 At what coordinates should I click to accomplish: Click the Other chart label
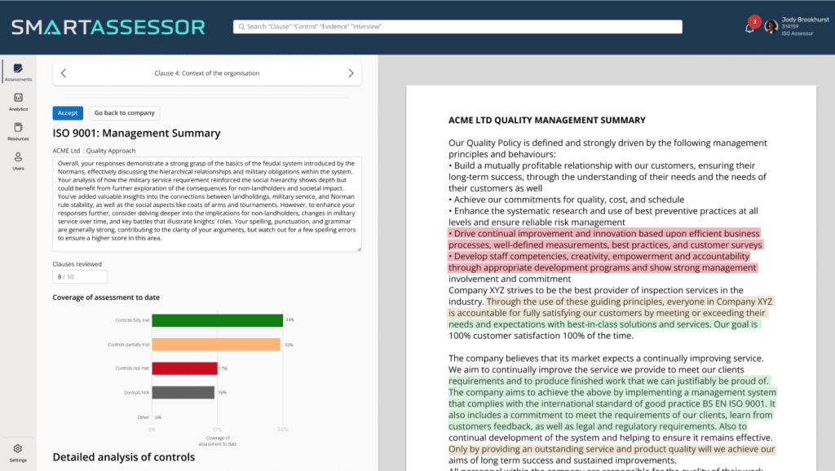tap(143, 417)
